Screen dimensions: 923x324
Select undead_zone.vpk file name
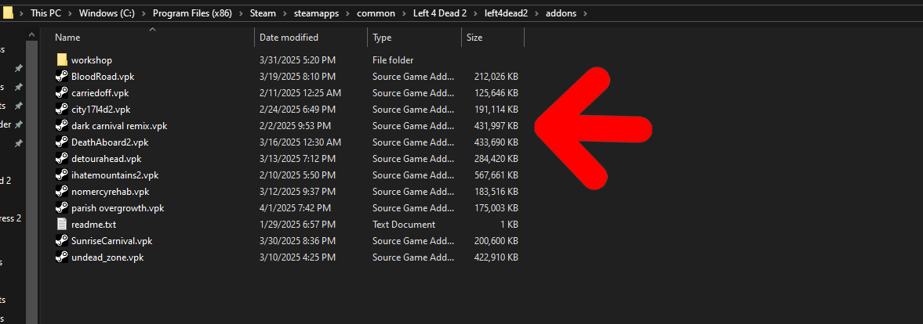[x=107, y=257]
